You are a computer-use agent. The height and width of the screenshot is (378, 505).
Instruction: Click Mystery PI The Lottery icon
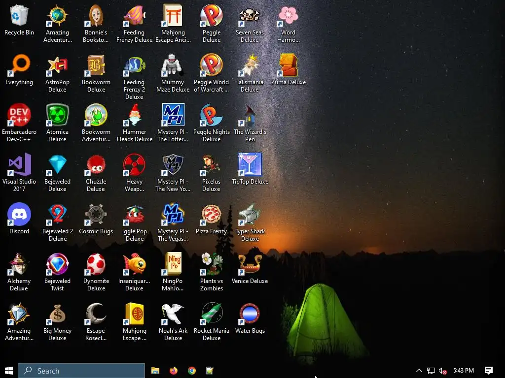(173, 115)
